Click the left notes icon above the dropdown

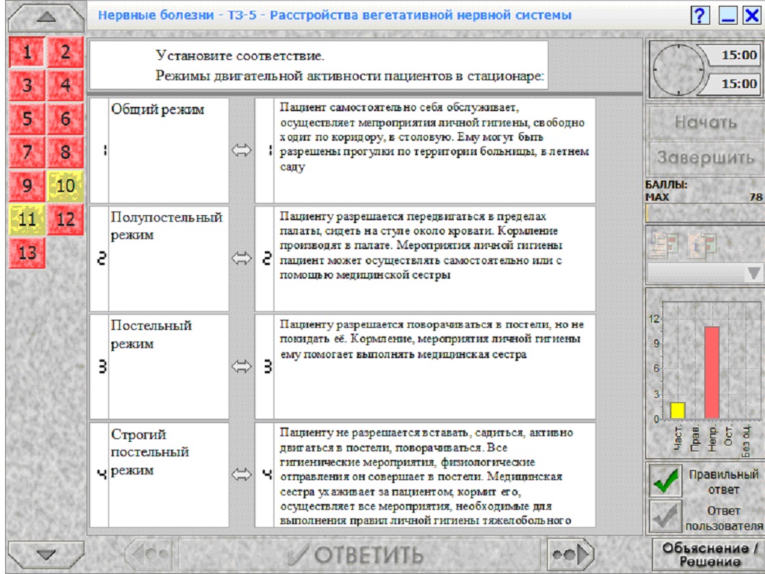click(x=664, y=244)
